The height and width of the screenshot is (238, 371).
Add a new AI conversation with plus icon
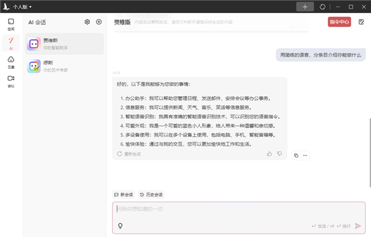click(99, 22)
